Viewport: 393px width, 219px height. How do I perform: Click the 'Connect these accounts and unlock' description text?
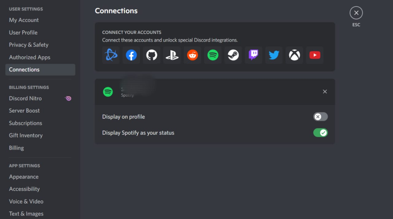coord(170,40)
